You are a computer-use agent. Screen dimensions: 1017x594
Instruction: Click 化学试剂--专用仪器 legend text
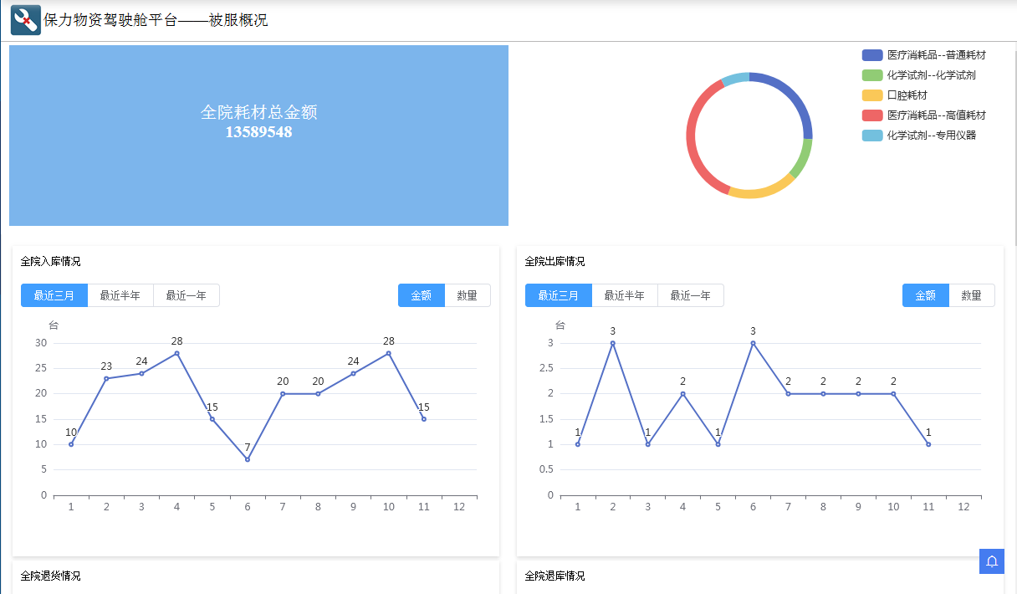pyautogui.click(x=931, y=136)
